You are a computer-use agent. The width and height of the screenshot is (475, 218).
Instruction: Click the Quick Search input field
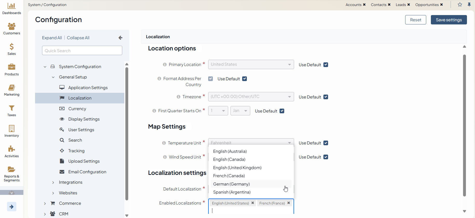(x=82, y=51)
